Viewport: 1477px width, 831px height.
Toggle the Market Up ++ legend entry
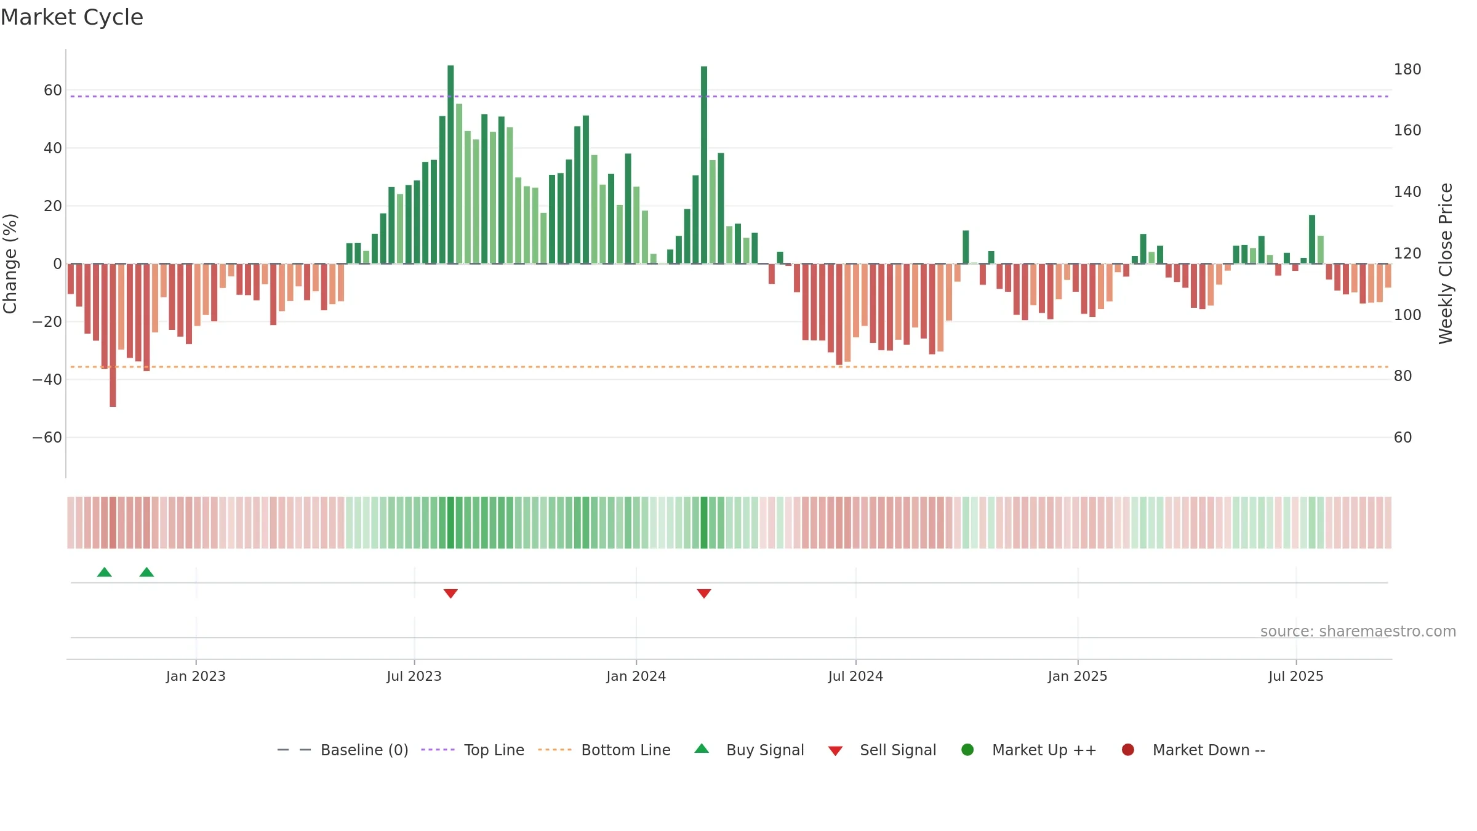pos(1029,750)
